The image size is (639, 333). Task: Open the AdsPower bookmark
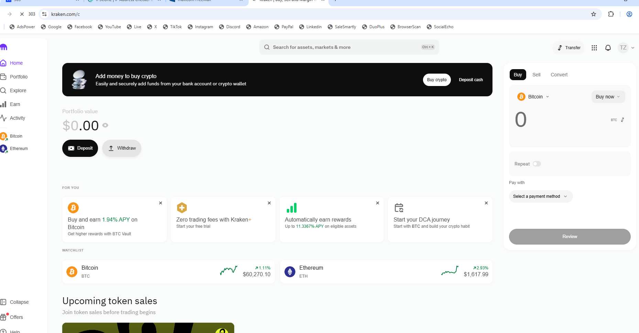pyautogui.click(x=22, y=27)
